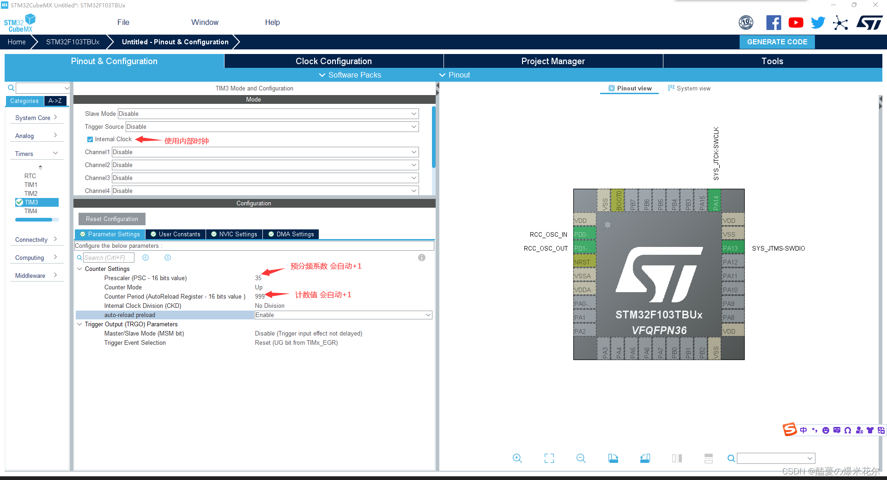Switch to Clock Configuration tab
Viewport: 887px width, 480px height.
click(334, 61)
